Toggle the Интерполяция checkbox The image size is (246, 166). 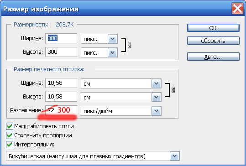[10, 145]
